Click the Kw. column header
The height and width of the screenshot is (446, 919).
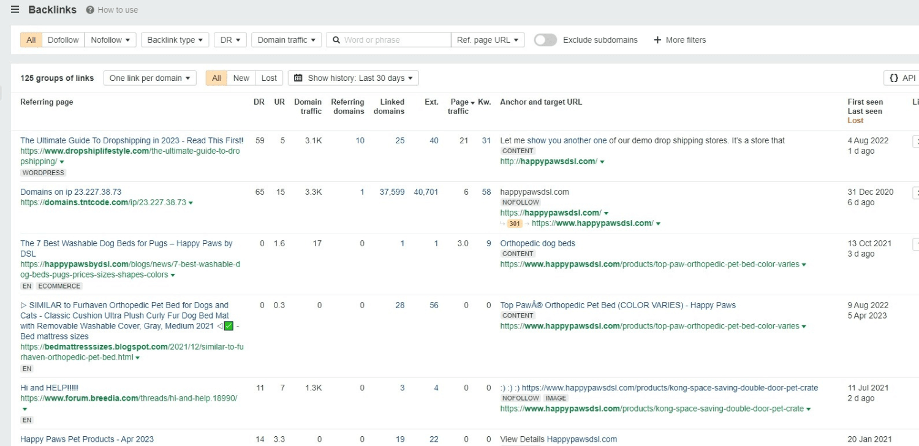pyautogui.click(x=484, y=102)
